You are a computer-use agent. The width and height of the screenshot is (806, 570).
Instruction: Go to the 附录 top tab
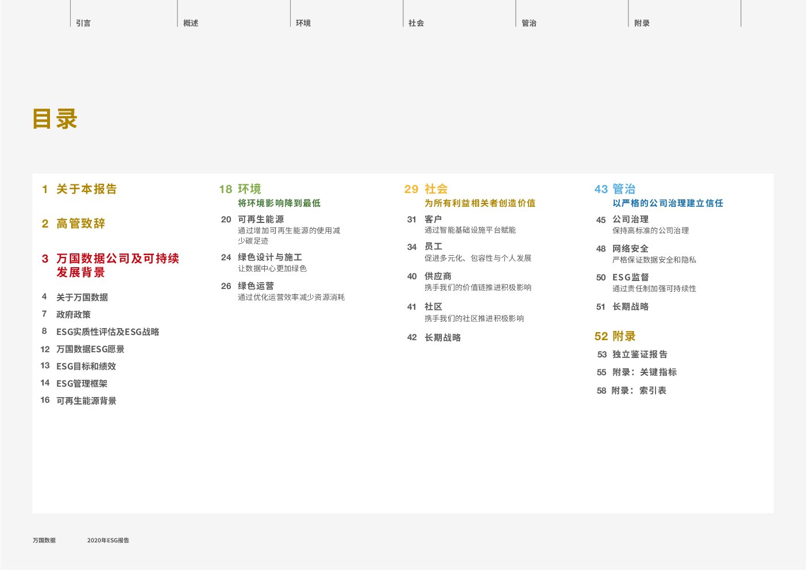coord(642,23)
